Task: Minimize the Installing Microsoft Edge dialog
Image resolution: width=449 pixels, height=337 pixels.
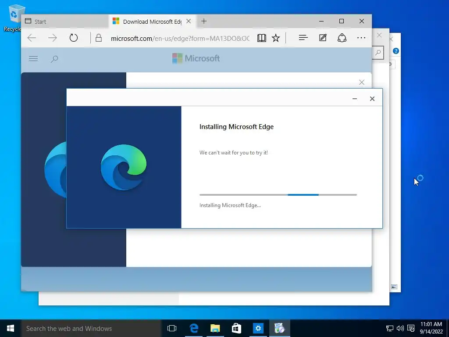Action: tap(355, 99)
